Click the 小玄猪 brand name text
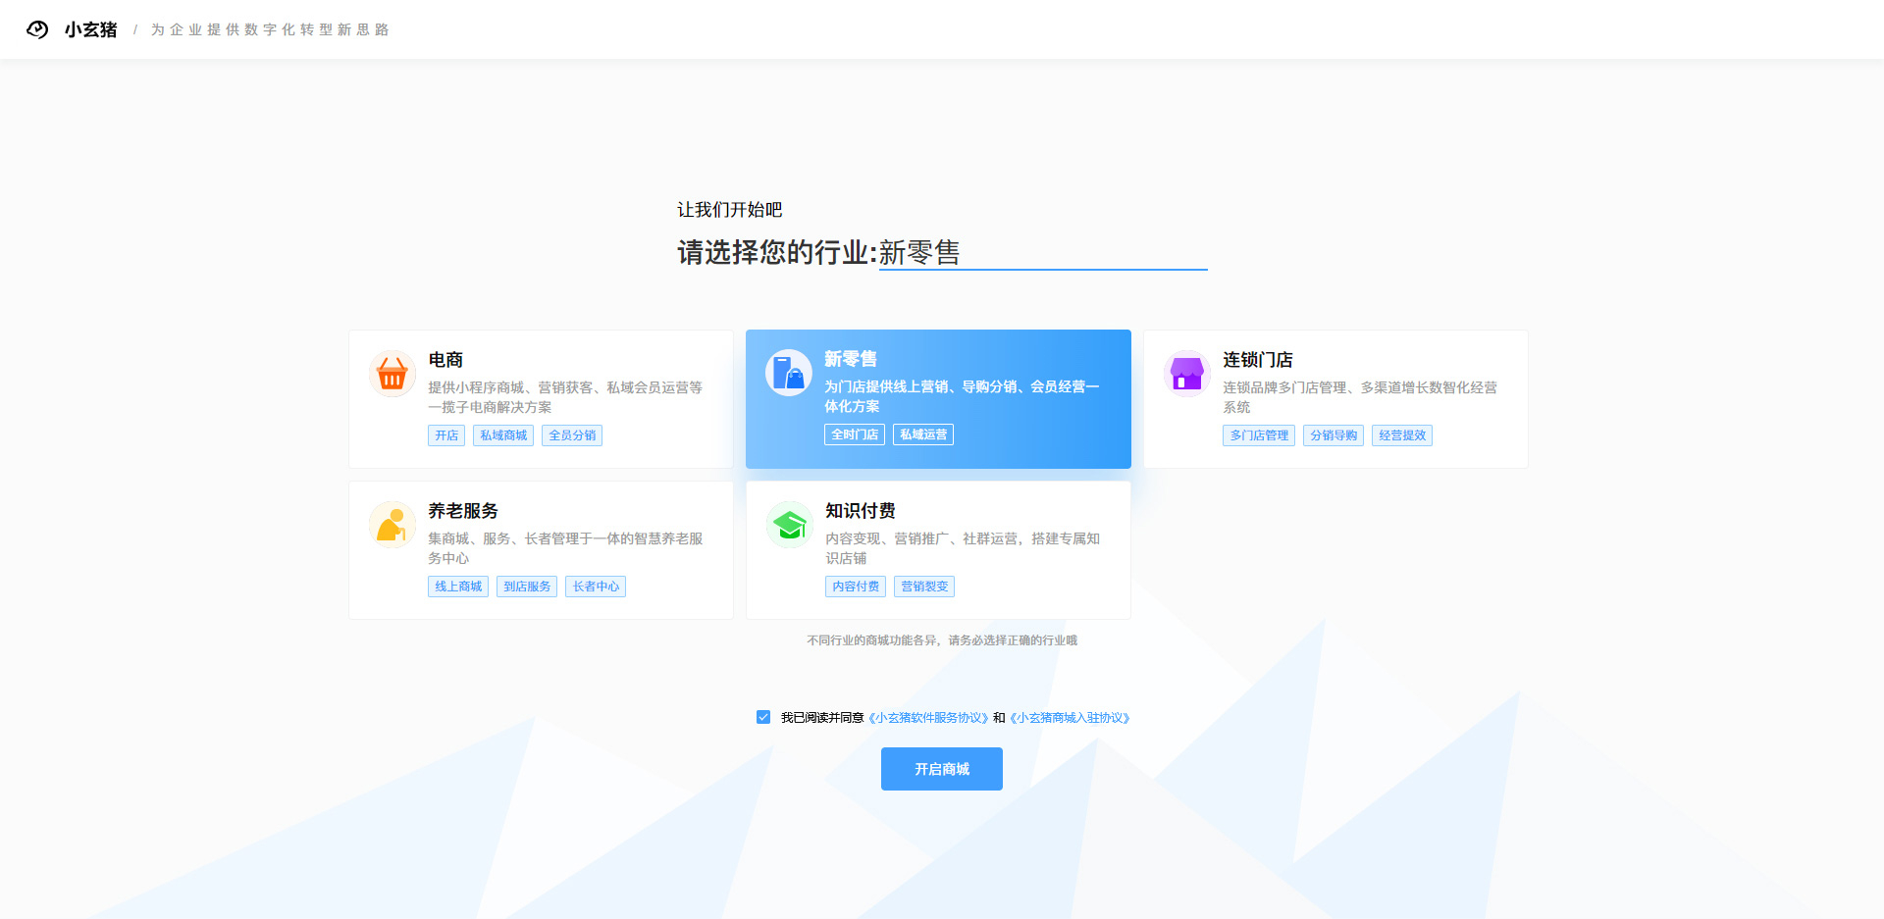This screenshot has height=919, width=1884. click(x=91, y=29)
